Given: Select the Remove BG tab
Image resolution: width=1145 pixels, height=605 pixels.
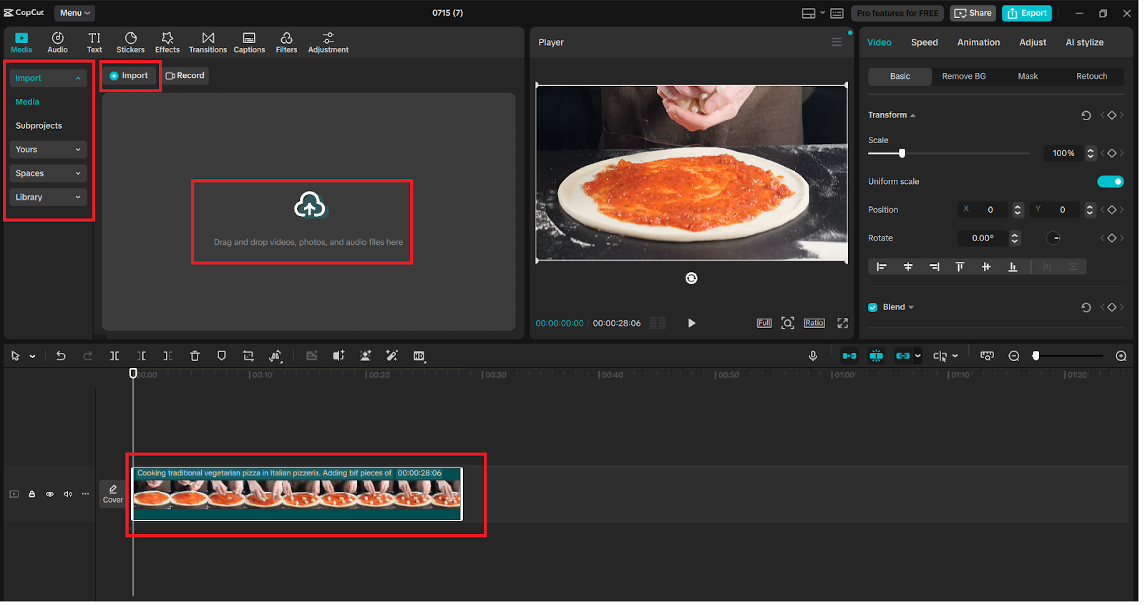Looking at the screenshot, I should tap(963, 77).
